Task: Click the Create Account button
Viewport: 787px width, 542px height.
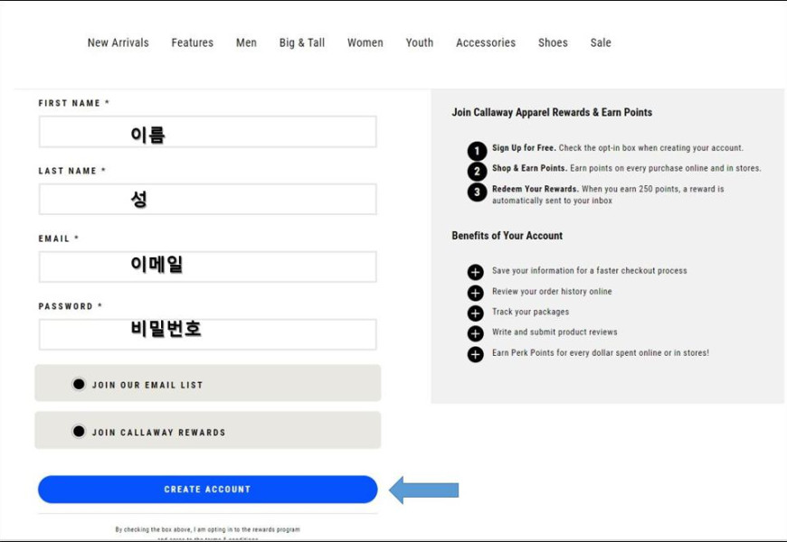Action: tap(208, 490)
